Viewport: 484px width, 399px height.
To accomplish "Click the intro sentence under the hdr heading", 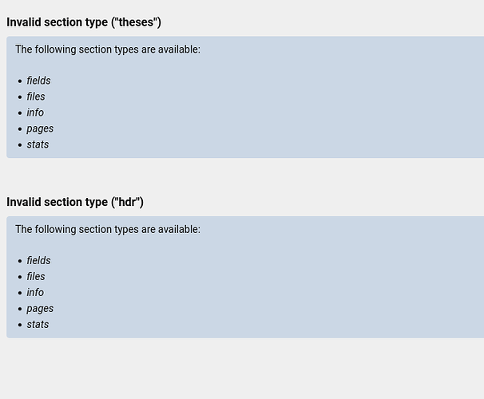I will point(108,229).
